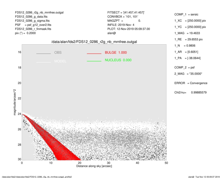Click the red BULGE legend line
The width and height of the screenshot is (222, 178).
coord(94,54)
